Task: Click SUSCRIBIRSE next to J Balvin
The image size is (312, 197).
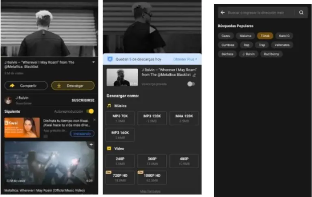Action: click(83, 100)
